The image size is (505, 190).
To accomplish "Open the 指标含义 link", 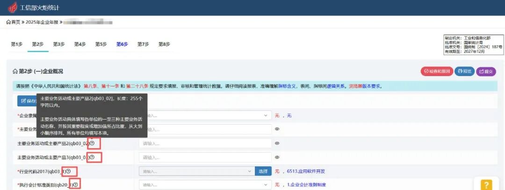I will pyautogui.click(x=287, y=86).
